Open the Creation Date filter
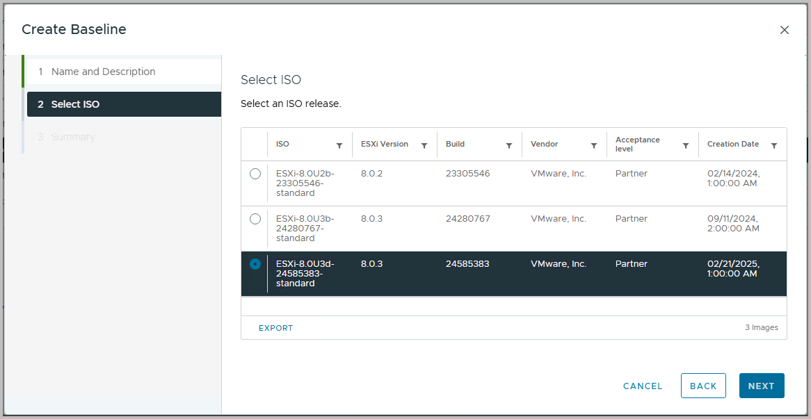The image size is (811, 419). (773, 145)
